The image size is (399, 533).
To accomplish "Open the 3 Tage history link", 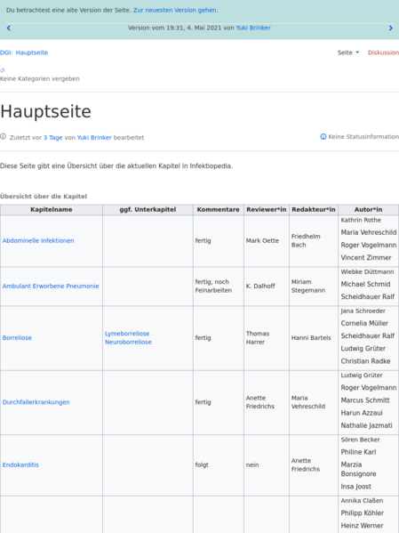I will coord(53,138).
